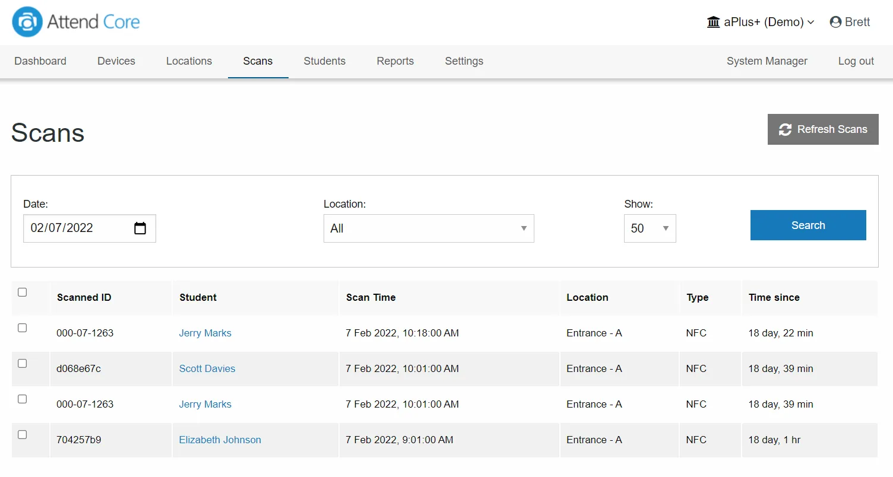Select the Scott Davies scan row checkbox
Viewport: 893px width, 477px height.
(23, 363)
